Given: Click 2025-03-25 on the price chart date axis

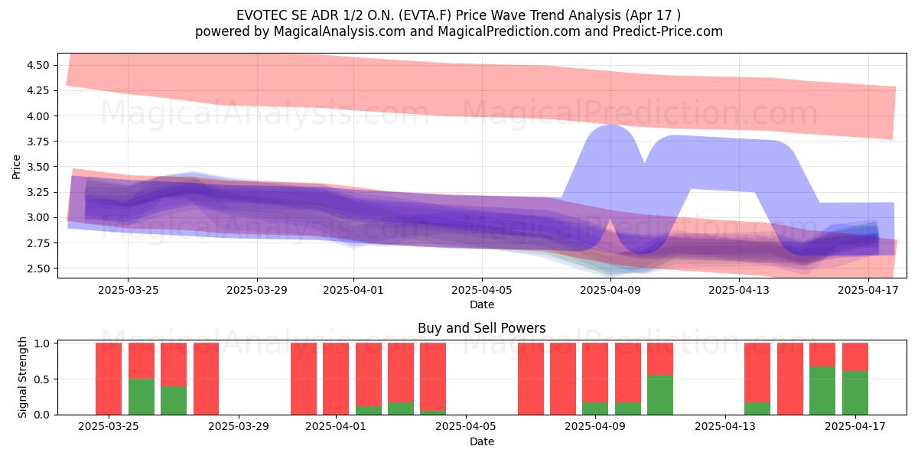Looking at the screenshot, I should (128, 290).
